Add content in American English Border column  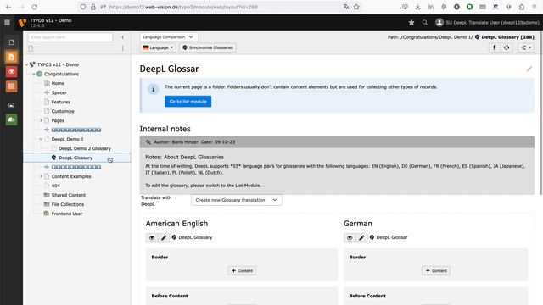[242, 270]
